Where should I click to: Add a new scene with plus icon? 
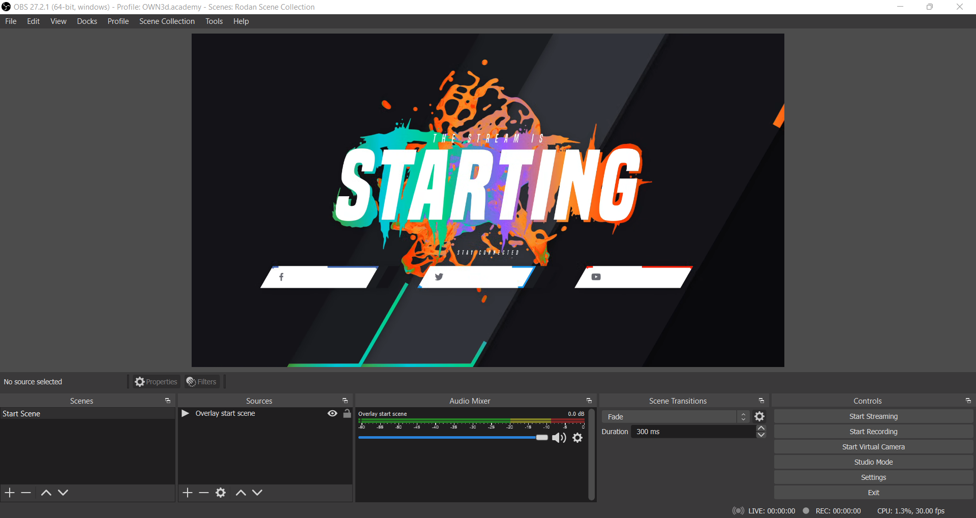pos(10,493)
